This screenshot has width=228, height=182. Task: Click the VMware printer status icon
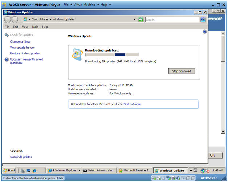tap(173, 178)
